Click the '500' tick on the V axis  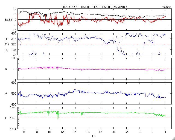tap(14, 94)
